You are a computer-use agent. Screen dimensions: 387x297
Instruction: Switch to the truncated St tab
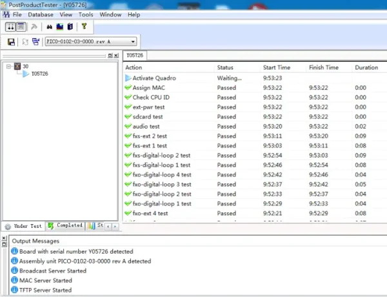(95, 225)
